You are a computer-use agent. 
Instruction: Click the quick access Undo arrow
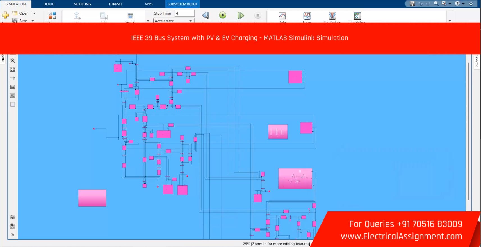(420, 4)
